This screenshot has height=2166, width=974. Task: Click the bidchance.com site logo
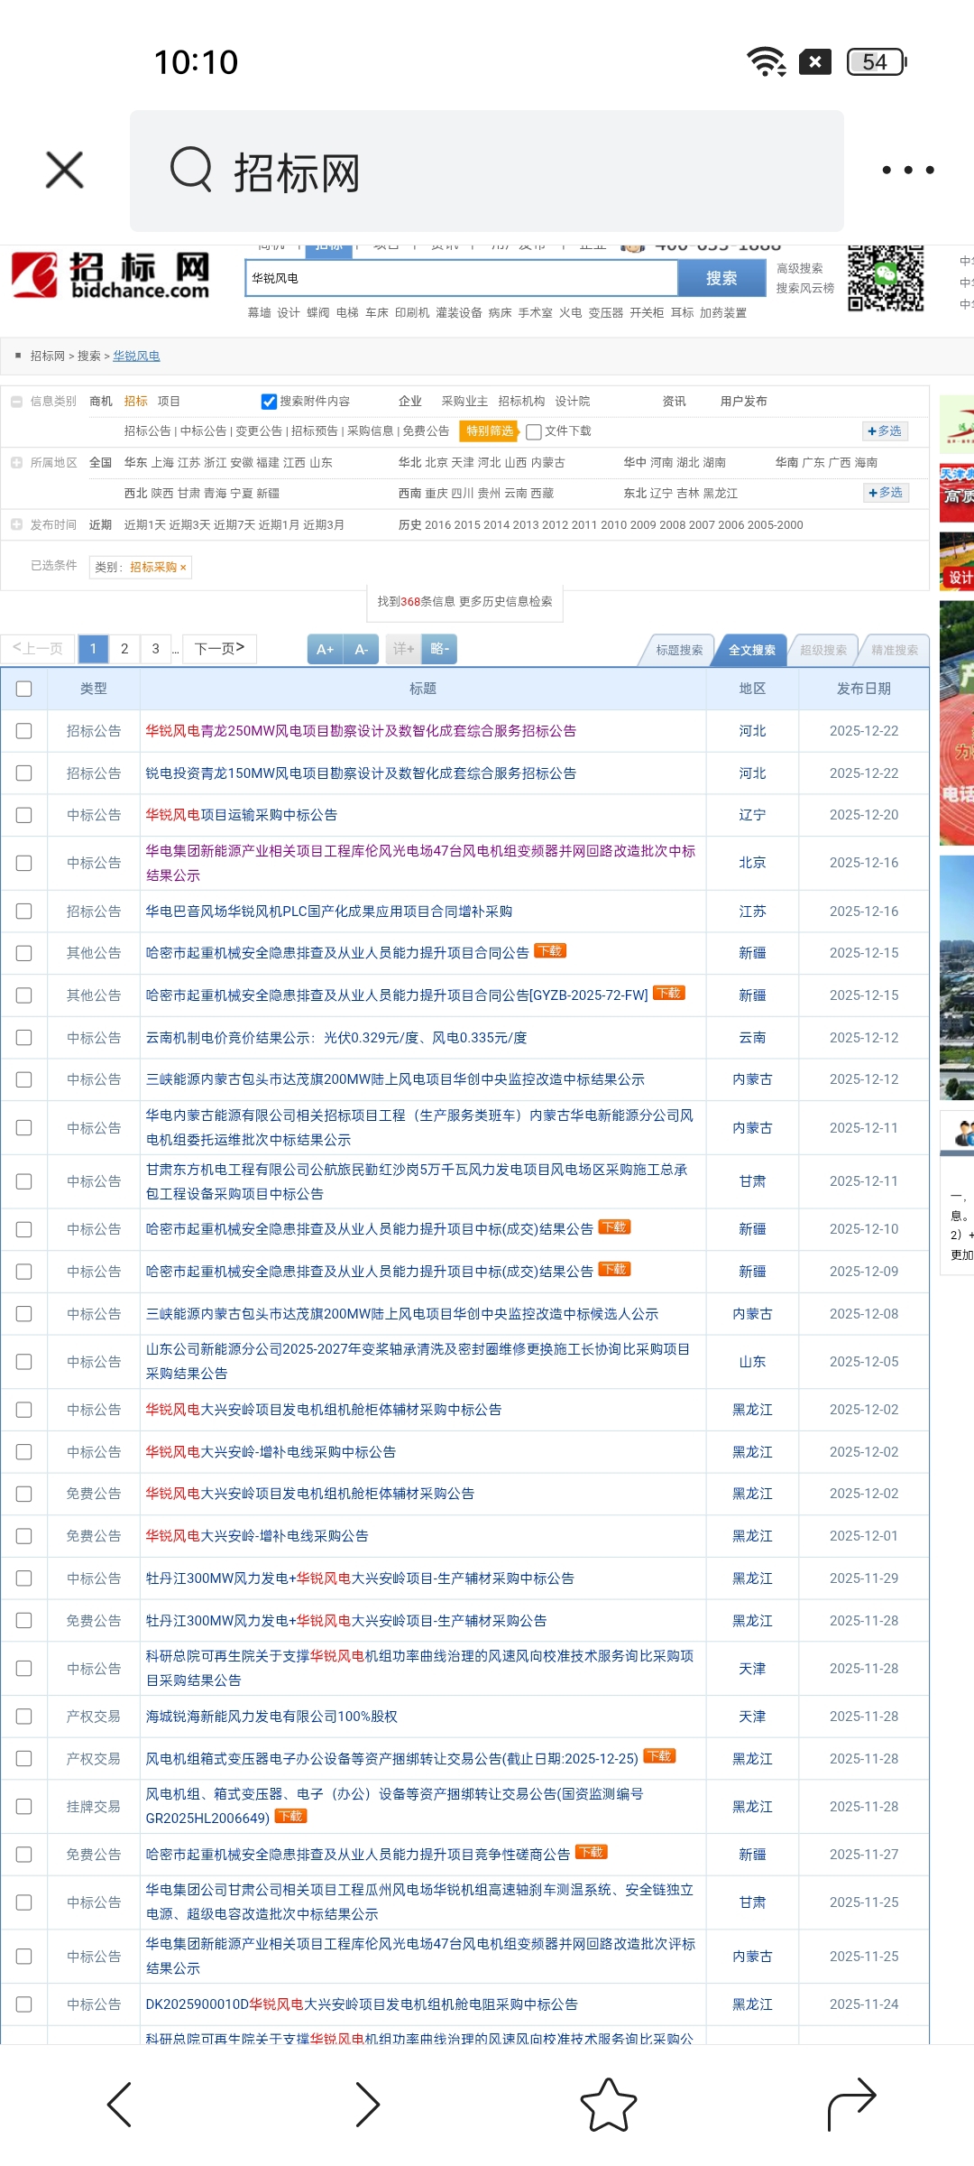point(110,276)
